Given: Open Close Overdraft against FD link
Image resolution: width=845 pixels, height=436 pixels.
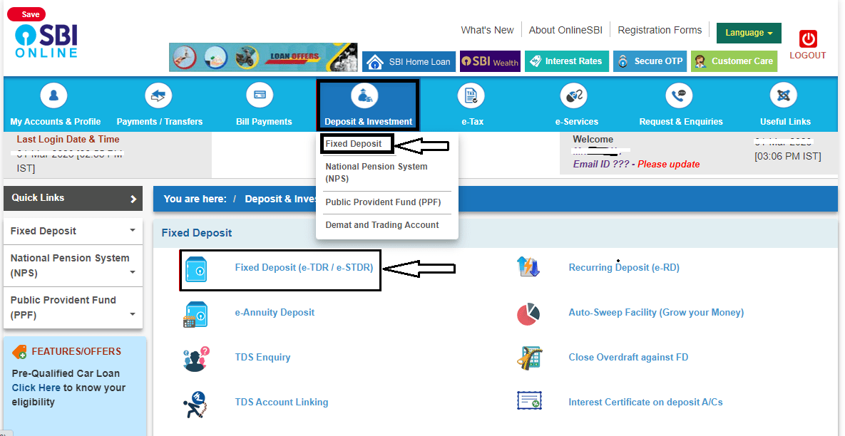Looking at the screenshot, I should pos(628,358).
